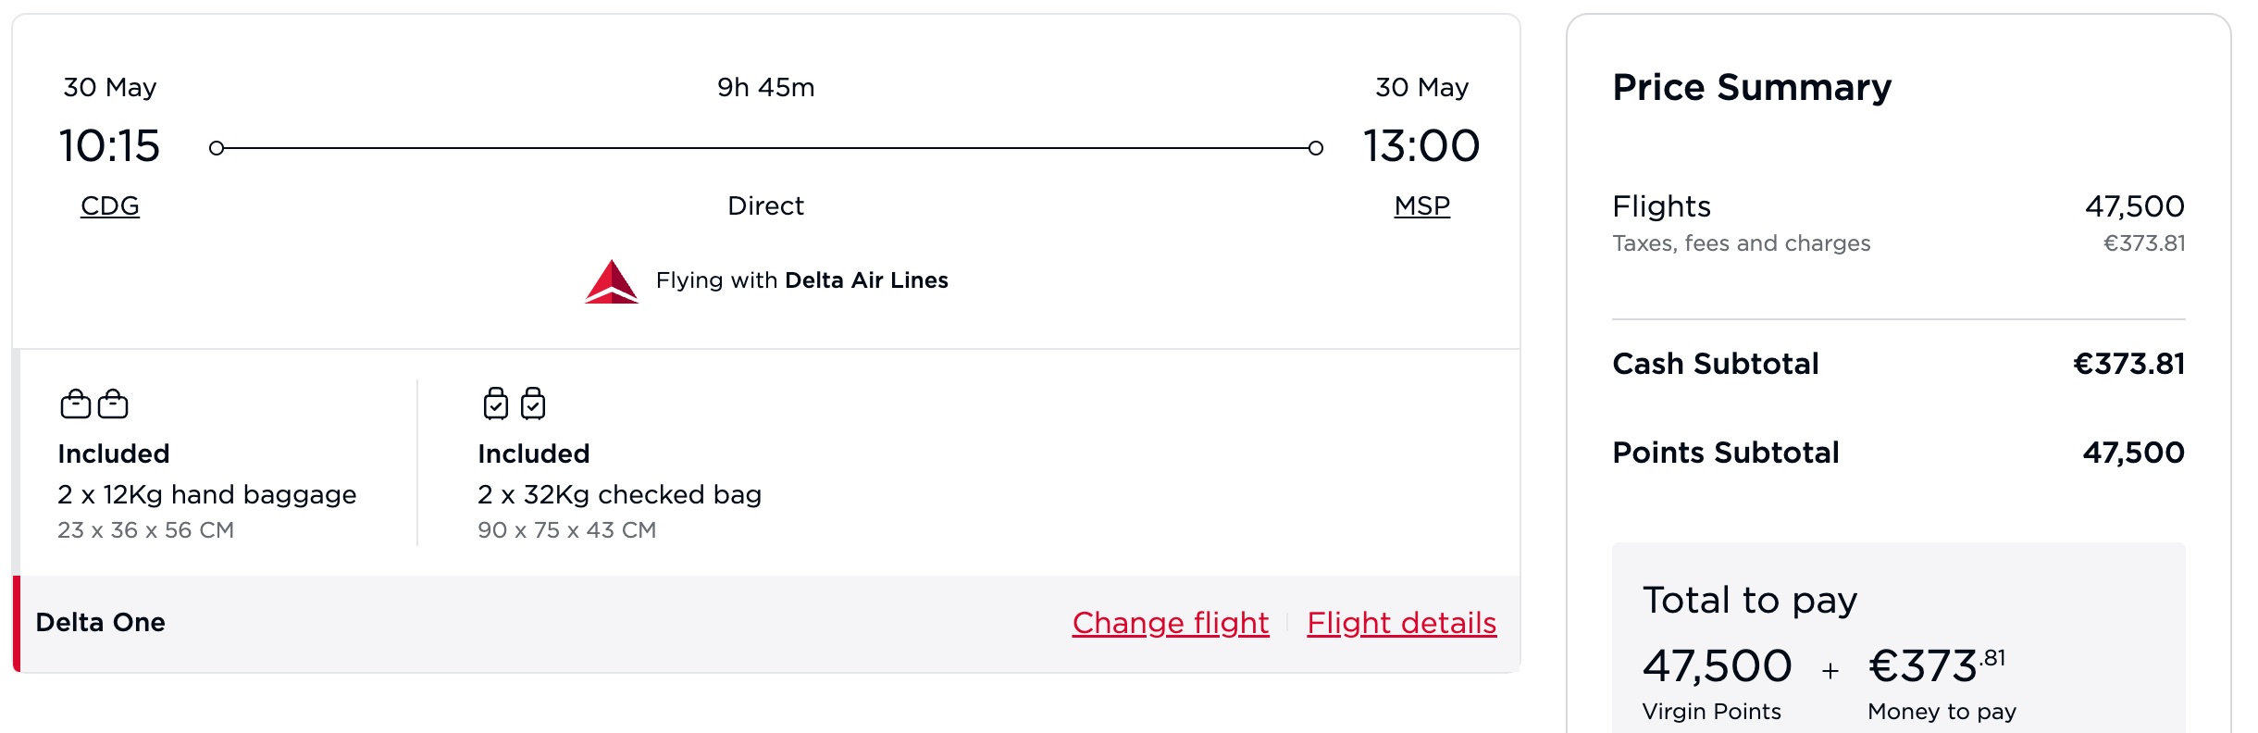Click Change flight

click(1169, 623)
